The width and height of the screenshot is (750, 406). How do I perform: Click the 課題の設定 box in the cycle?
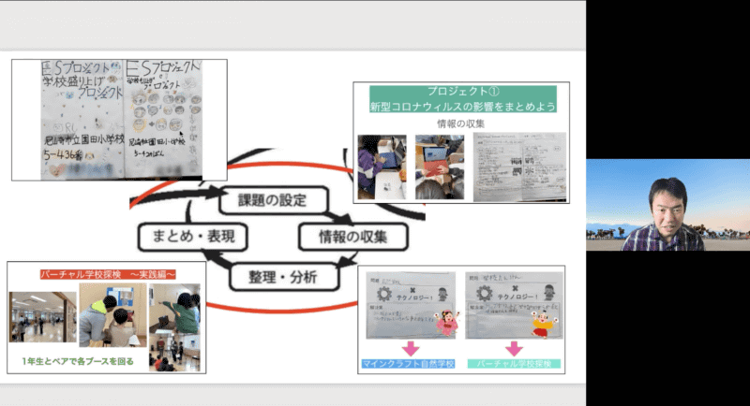273,200
